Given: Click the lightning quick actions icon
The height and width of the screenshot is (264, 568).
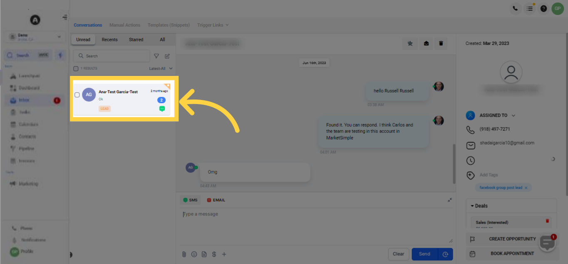Looking at the screenshot, I should (x=60, y=55).
